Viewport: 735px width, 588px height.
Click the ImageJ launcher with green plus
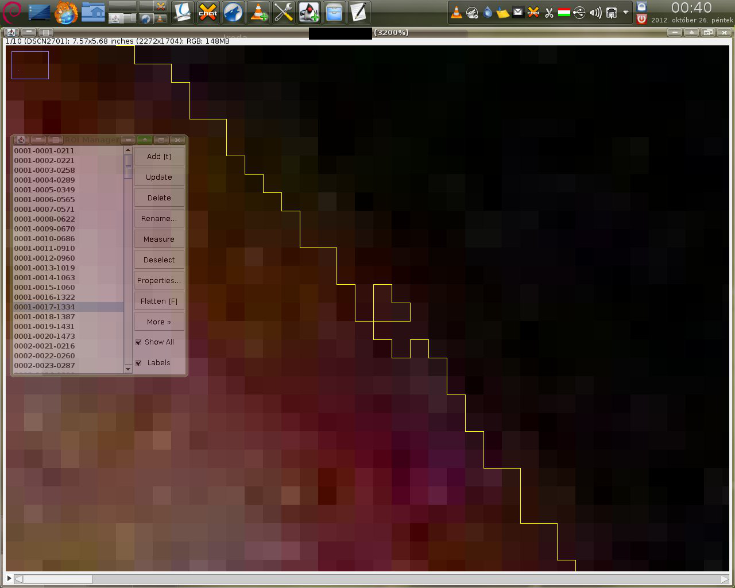(309, 12)
